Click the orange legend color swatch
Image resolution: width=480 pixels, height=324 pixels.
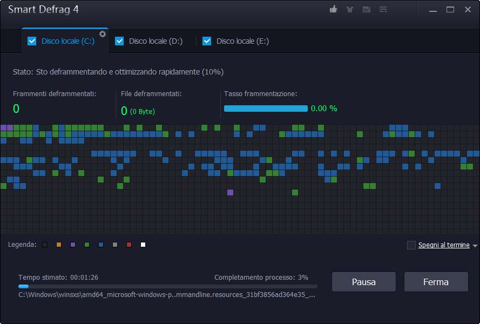click(59, 245)
